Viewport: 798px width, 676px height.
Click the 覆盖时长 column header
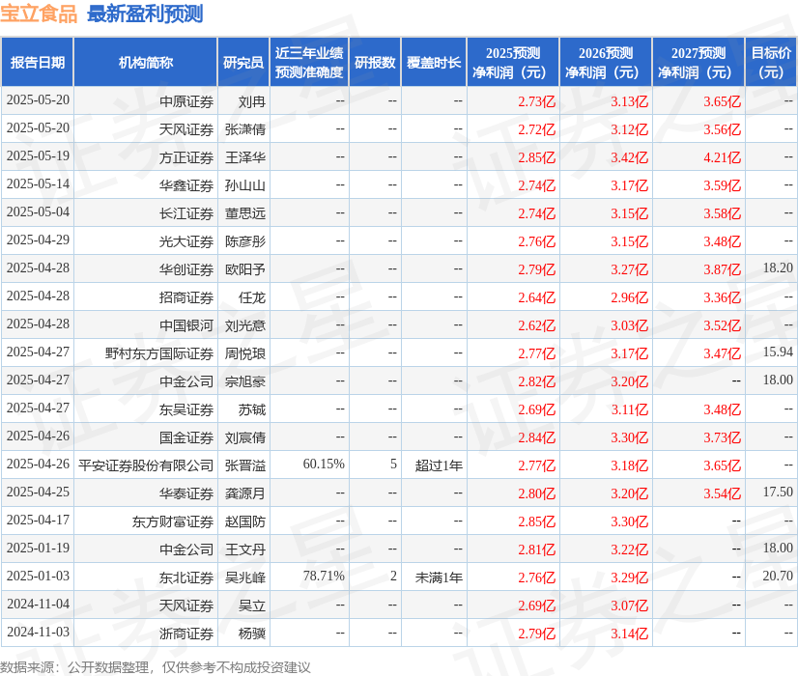point(434,63)
